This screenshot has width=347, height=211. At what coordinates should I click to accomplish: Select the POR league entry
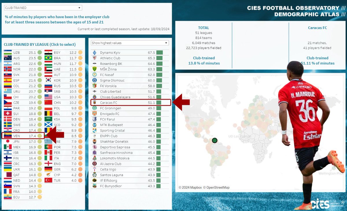pyautogui.click(x=64, y=147)
